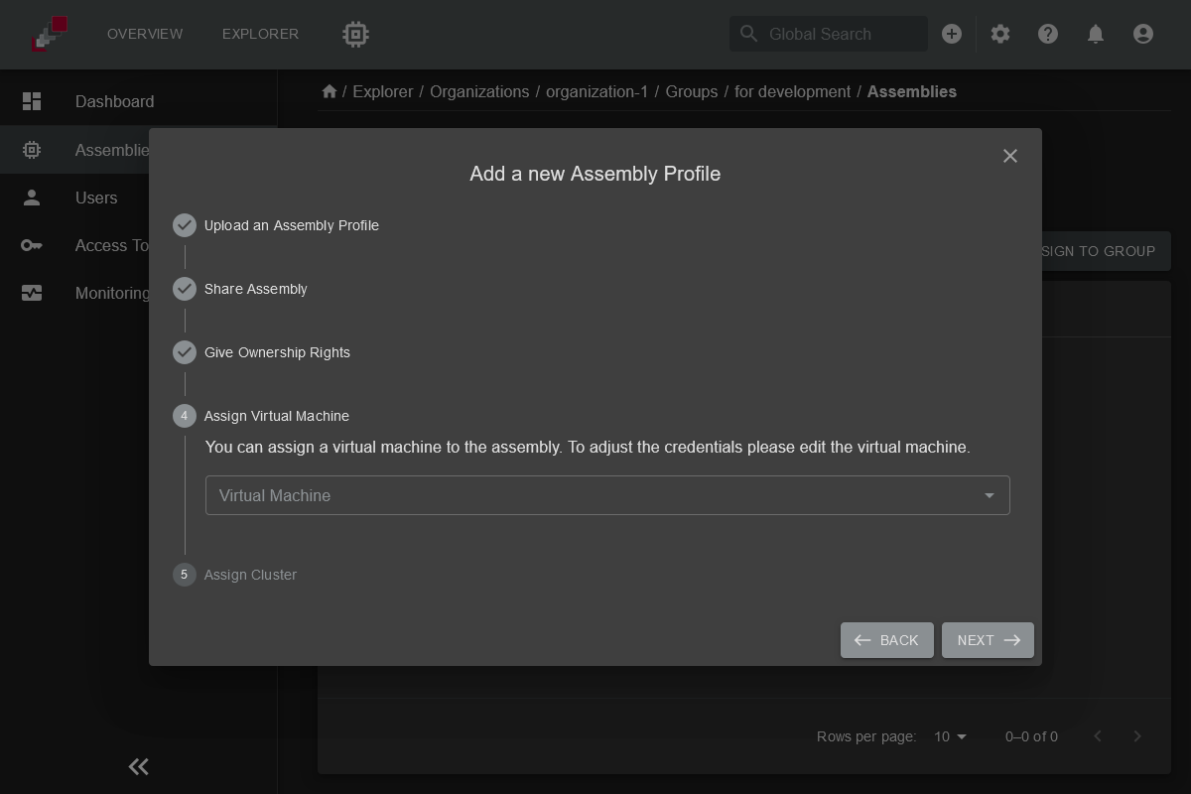Image resolution: width=1191 pixels, height=794 pixels.
Task: Click the Next button
Action: tap(988, 640)
